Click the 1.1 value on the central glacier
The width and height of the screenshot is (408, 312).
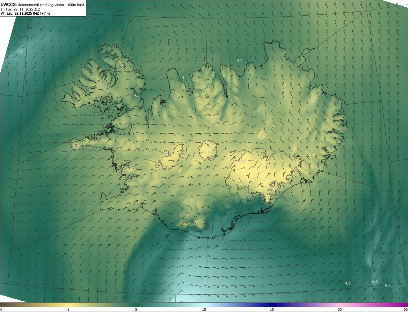click(x=207, y=151)
